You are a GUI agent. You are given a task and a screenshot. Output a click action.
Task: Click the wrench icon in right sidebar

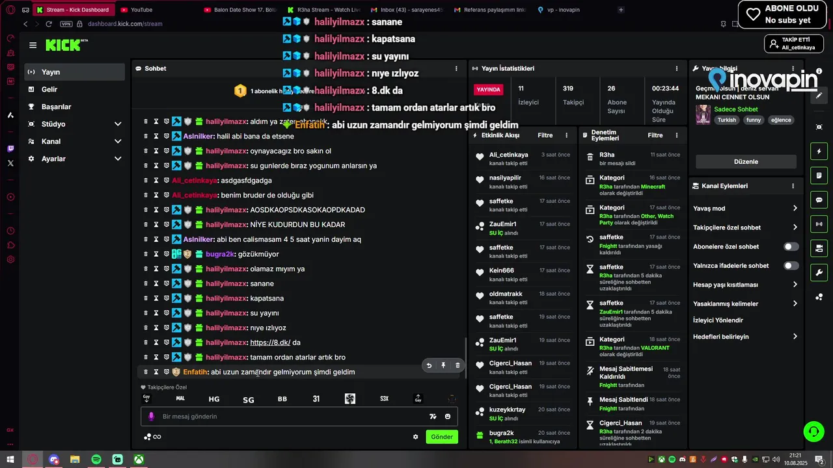[x=819, y=272]
